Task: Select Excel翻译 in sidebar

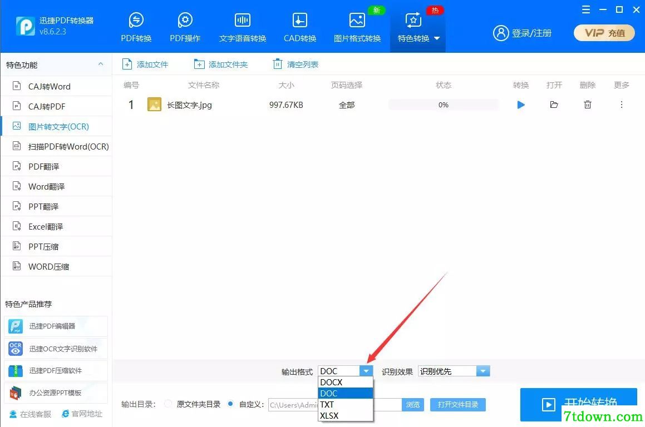Action: (56, 226)
